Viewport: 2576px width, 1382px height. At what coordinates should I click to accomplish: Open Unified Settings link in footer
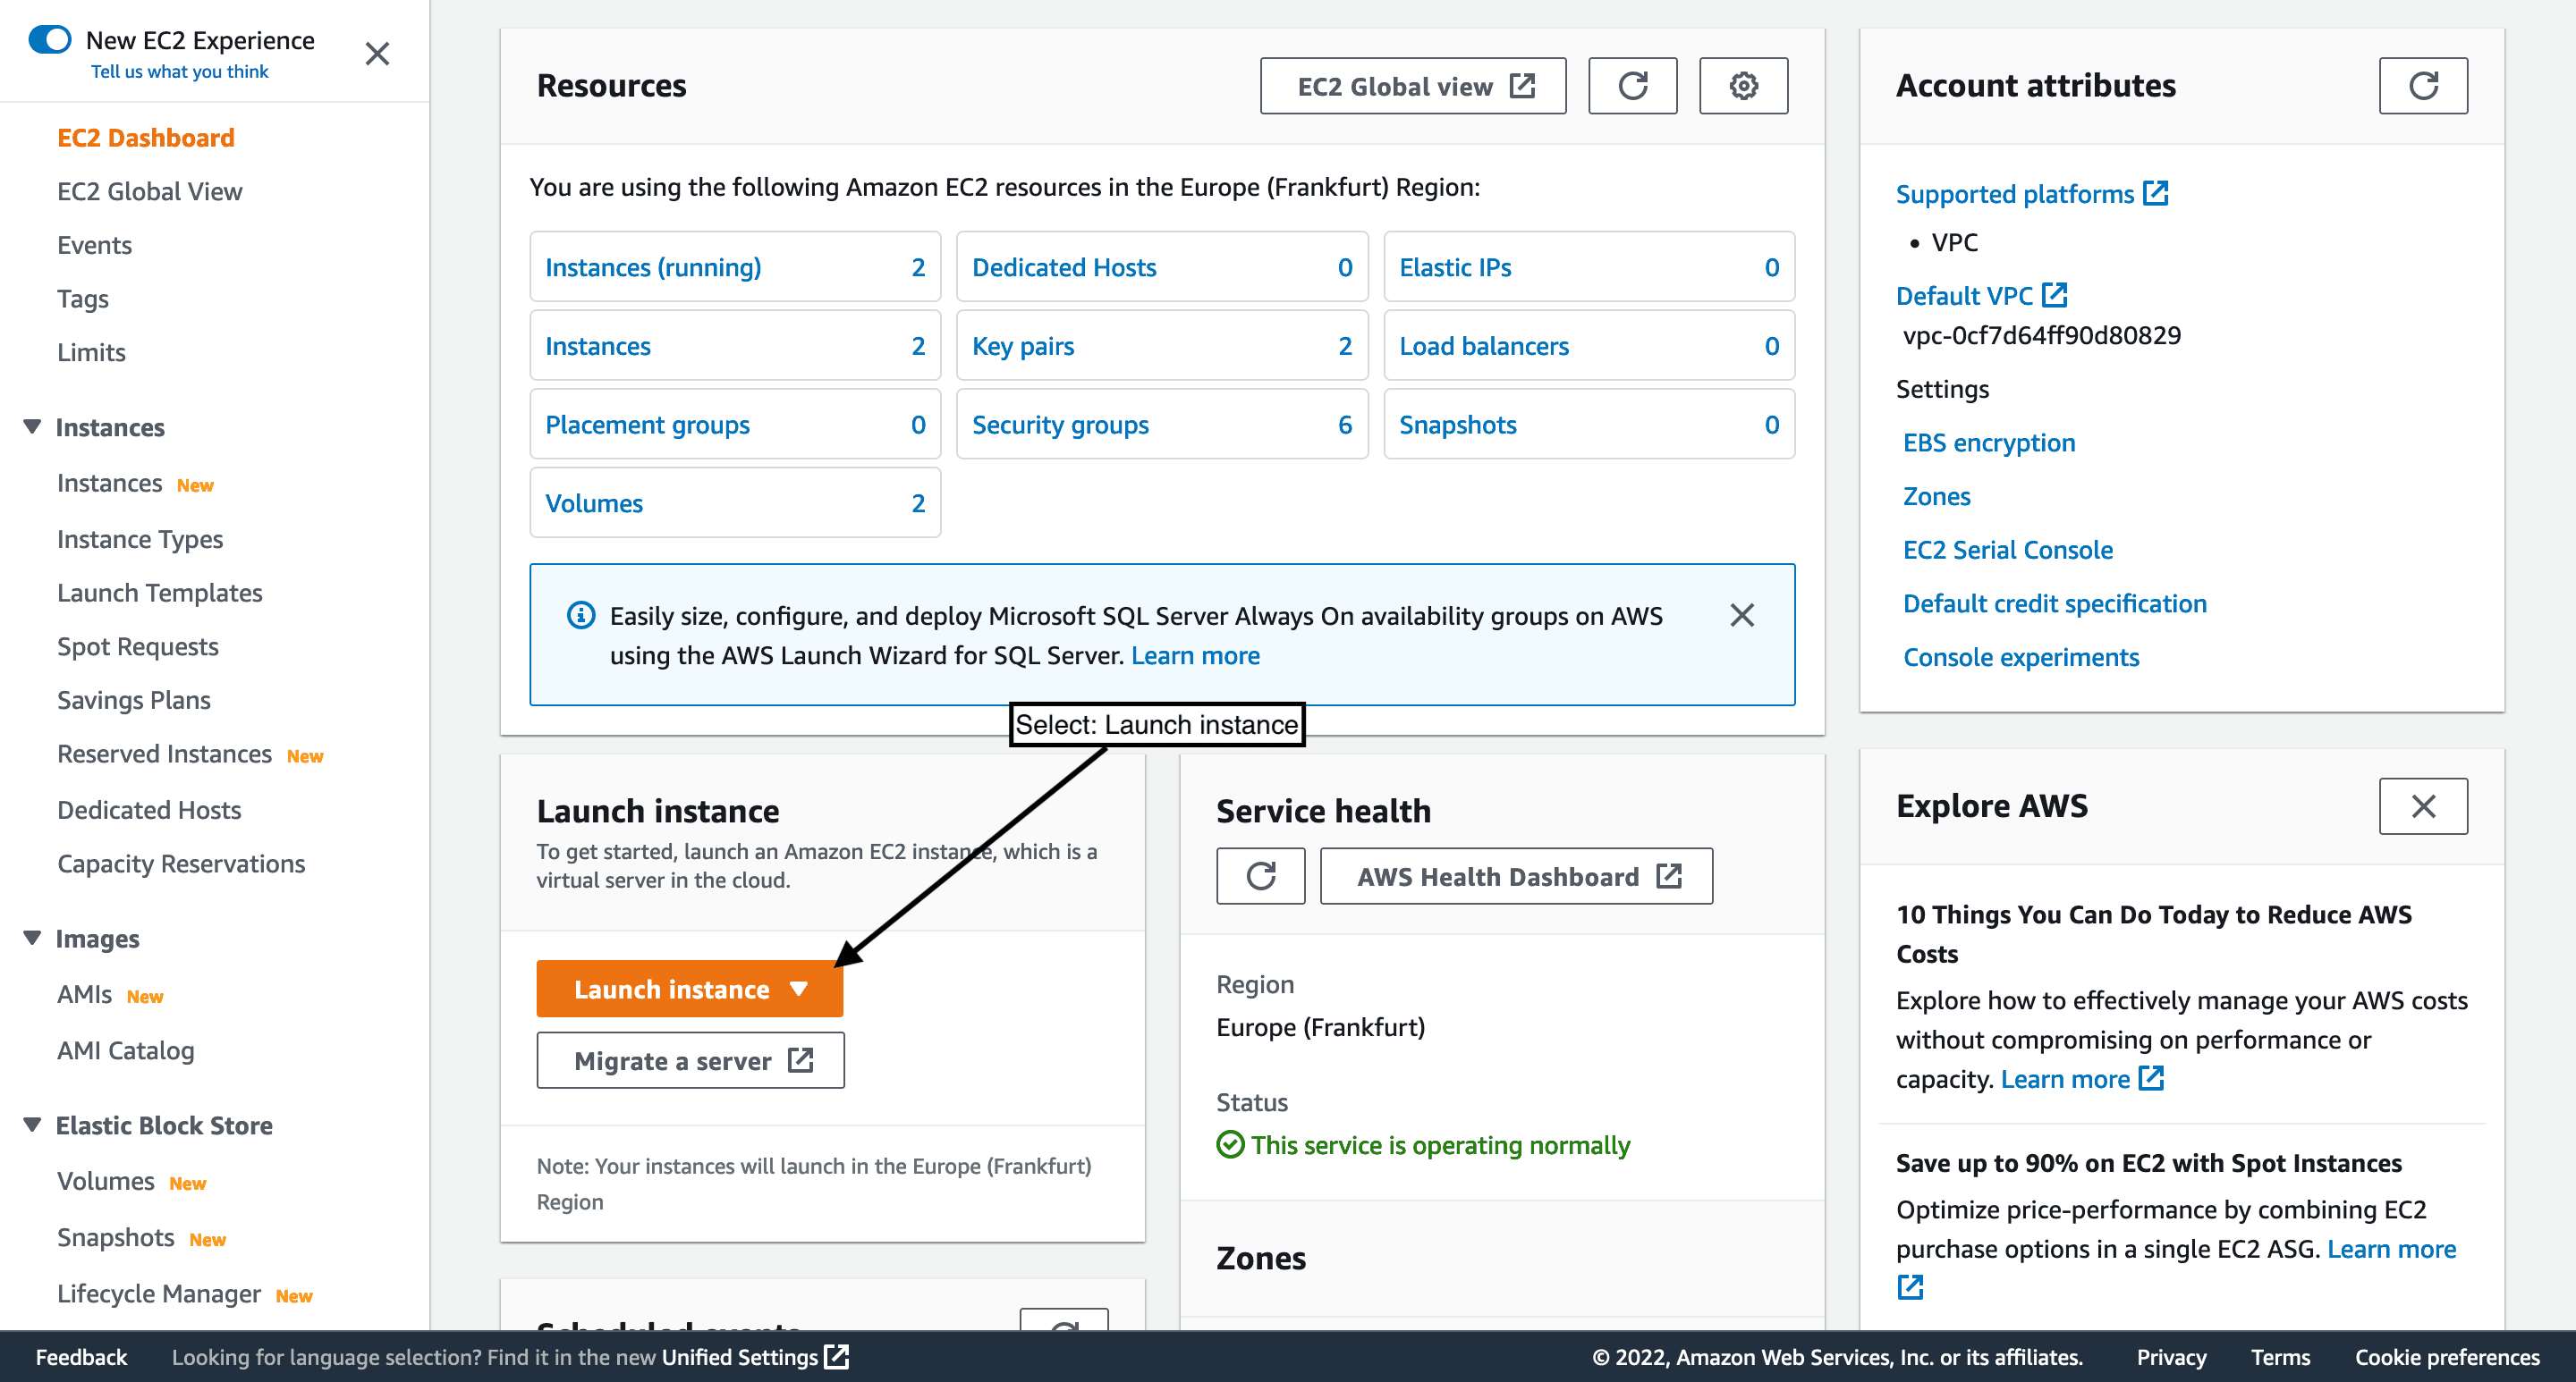tap(755, 1357)
